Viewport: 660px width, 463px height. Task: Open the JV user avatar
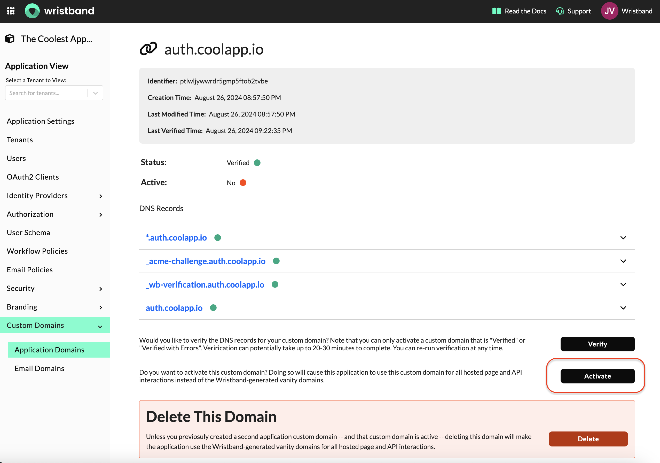coord(609,11)
